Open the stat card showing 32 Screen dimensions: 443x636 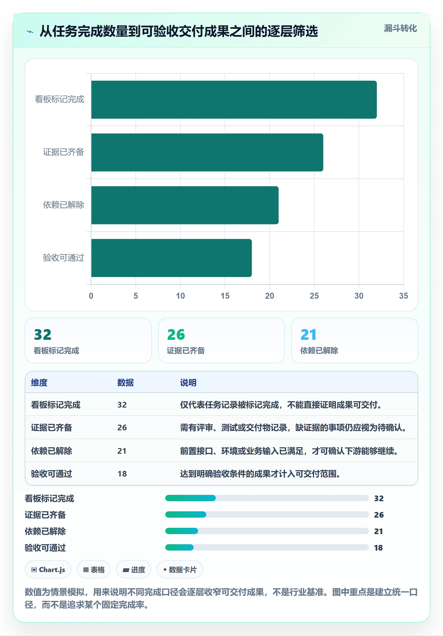tap(88, 340)
